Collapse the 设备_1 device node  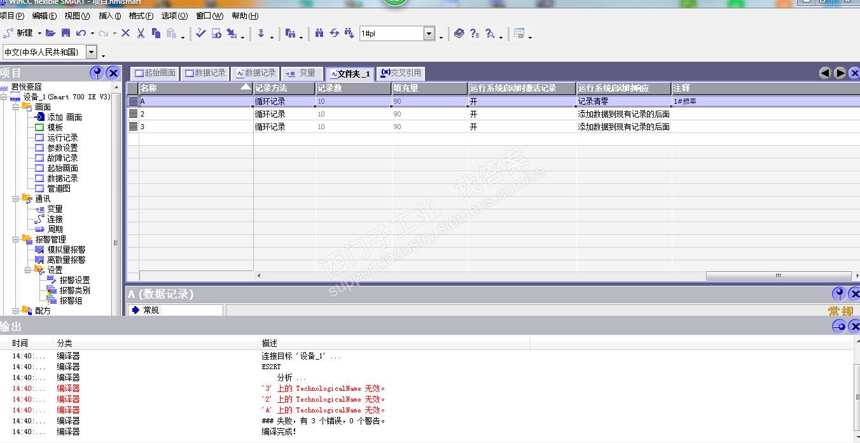tap(4, 97)
